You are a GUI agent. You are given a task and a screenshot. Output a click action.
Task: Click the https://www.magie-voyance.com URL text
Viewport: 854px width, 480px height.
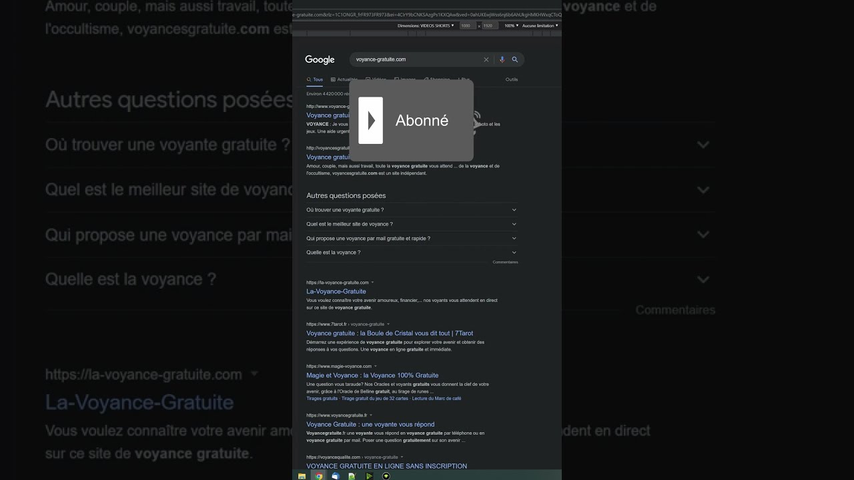(339, 366)
